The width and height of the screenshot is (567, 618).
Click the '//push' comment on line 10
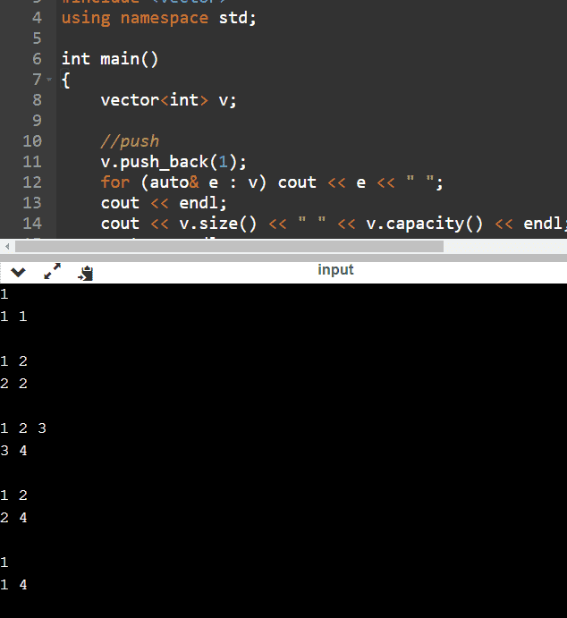(x=130, y=141)
